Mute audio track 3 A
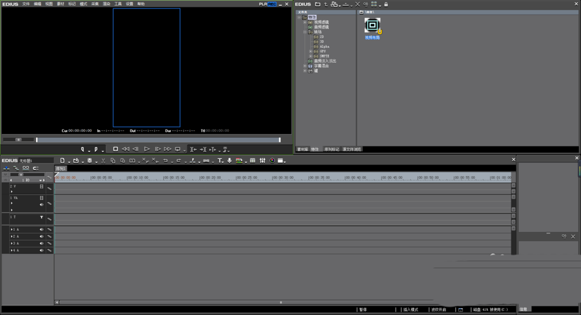Viewport: 581px width, 315px height. pyautogui.click(x=41, y=244)
